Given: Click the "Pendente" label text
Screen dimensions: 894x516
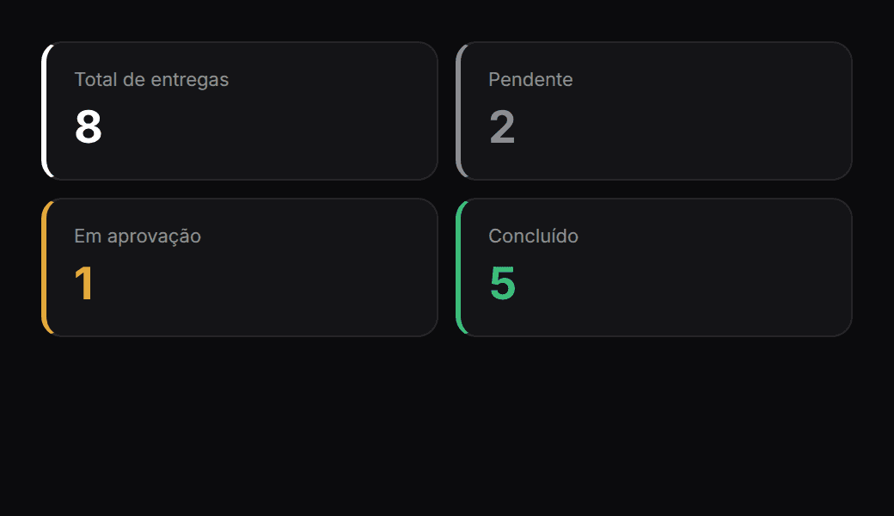Looking at the screenshot, I should click(530, 79).
